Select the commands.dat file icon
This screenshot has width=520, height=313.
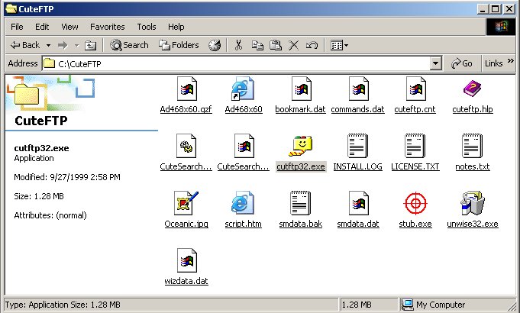point(358,89)
